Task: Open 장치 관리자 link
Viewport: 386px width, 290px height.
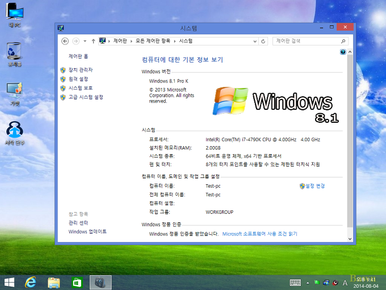Action: pyautogui.click(x=81, y=70)
